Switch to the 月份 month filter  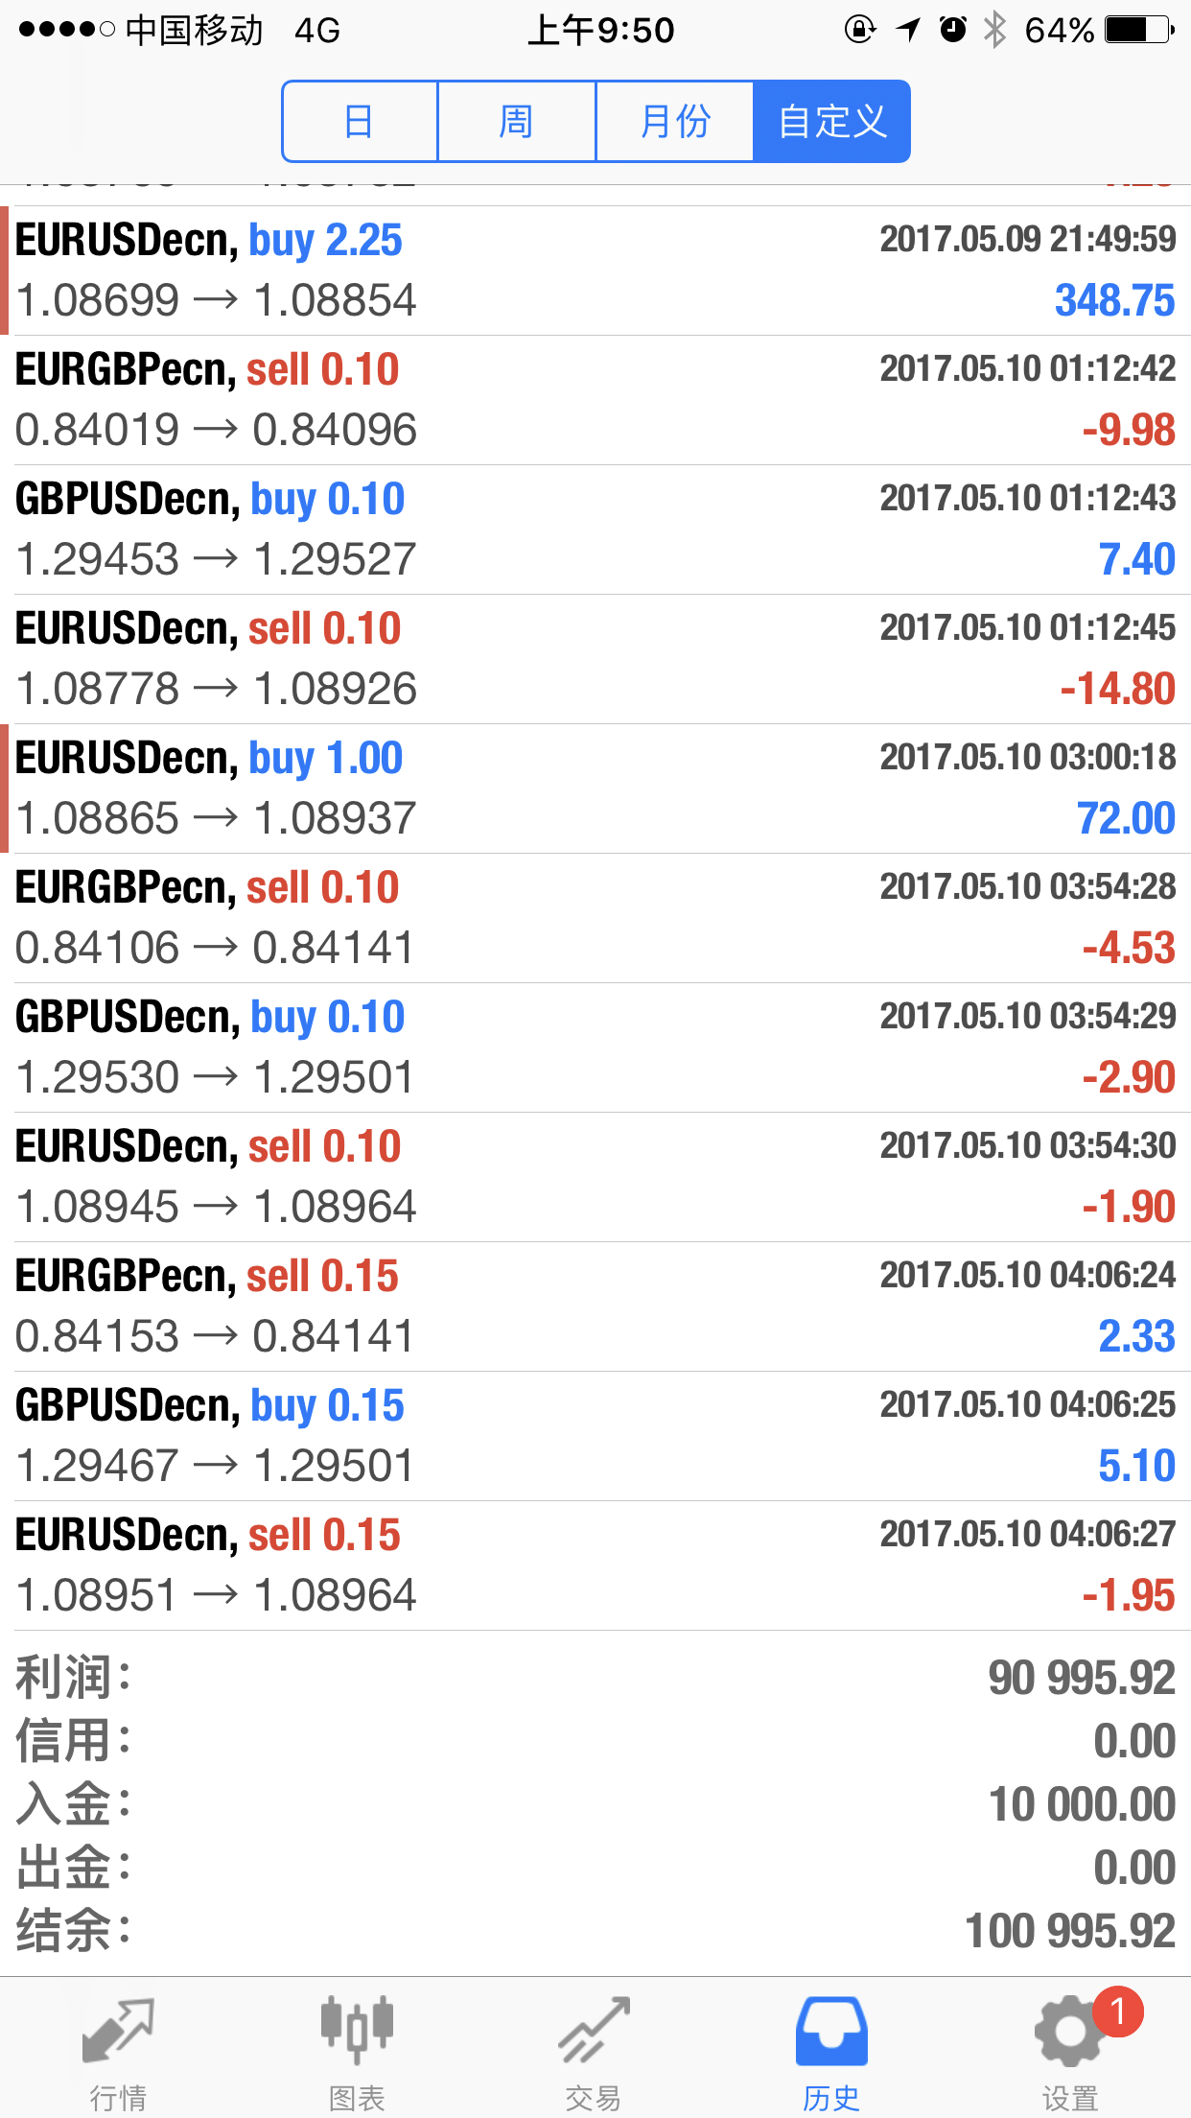[x=675, y=122]
